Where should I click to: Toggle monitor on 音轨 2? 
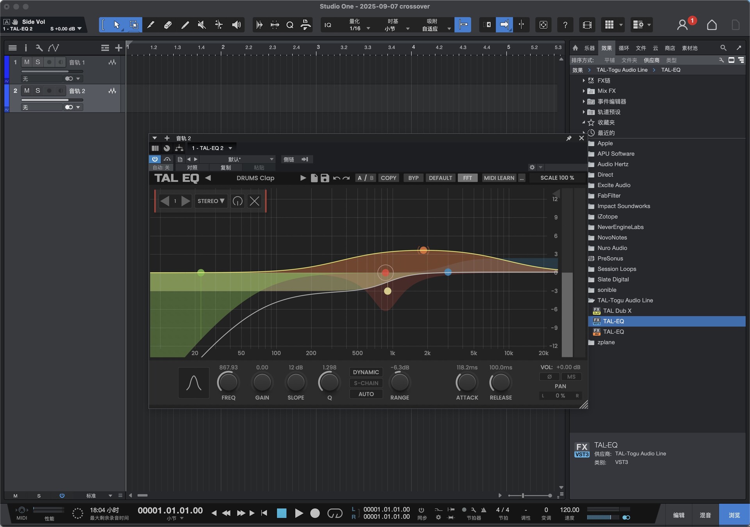(x=60, y=91)
